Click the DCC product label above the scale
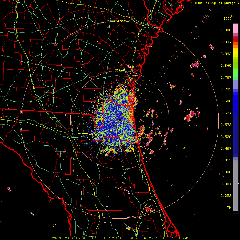Screen dimensions: 240x240 coord(234,16)
